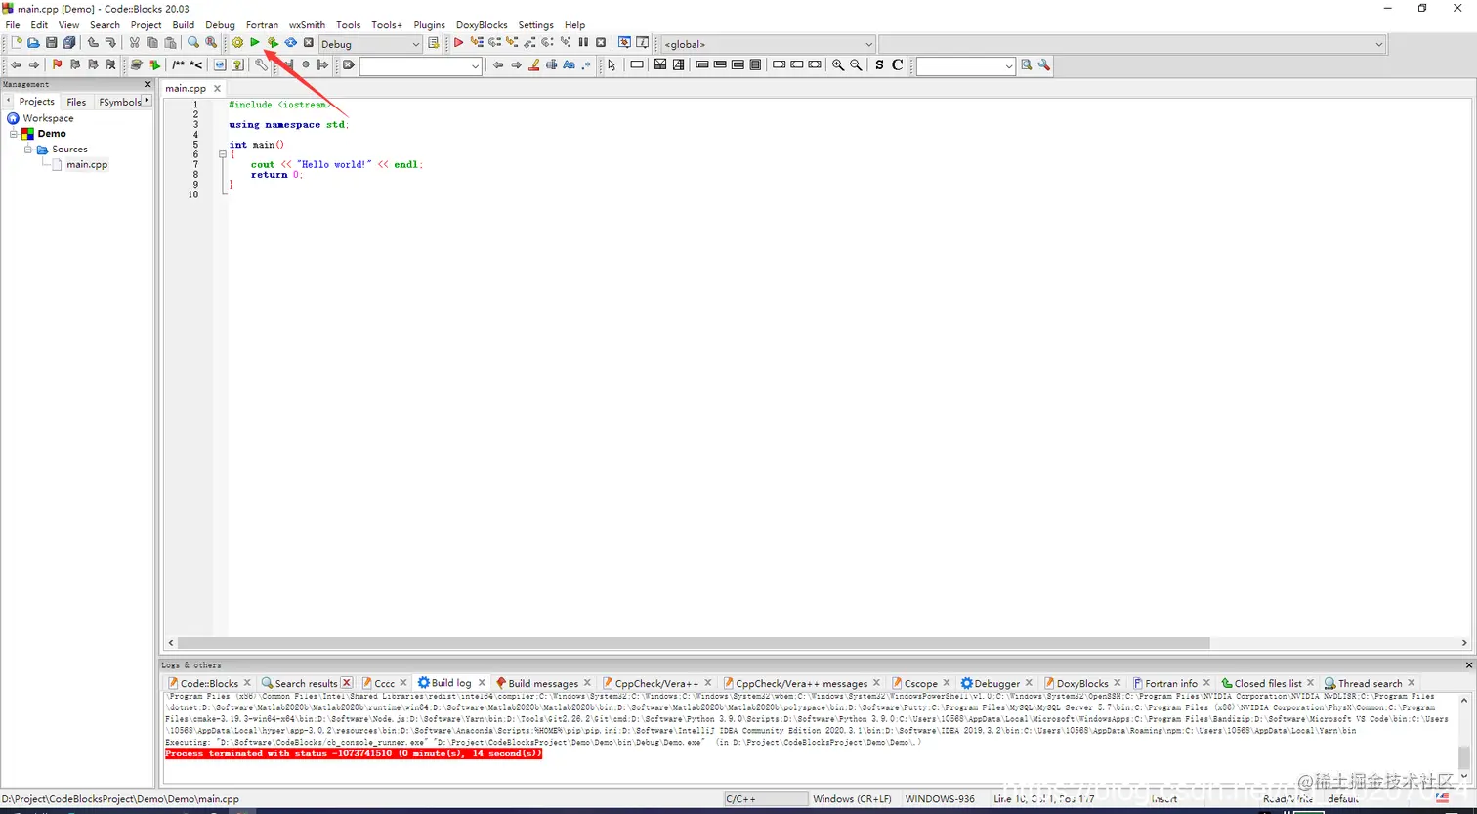The image size is (1477, 814).
Task: Click the build log vertical scrollbar
Action: point(1463,756)
